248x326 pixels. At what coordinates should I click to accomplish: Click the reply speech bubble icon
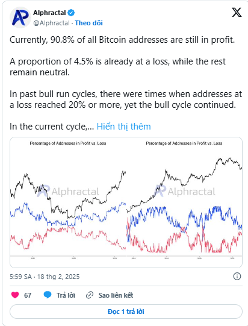click(48, 295)
